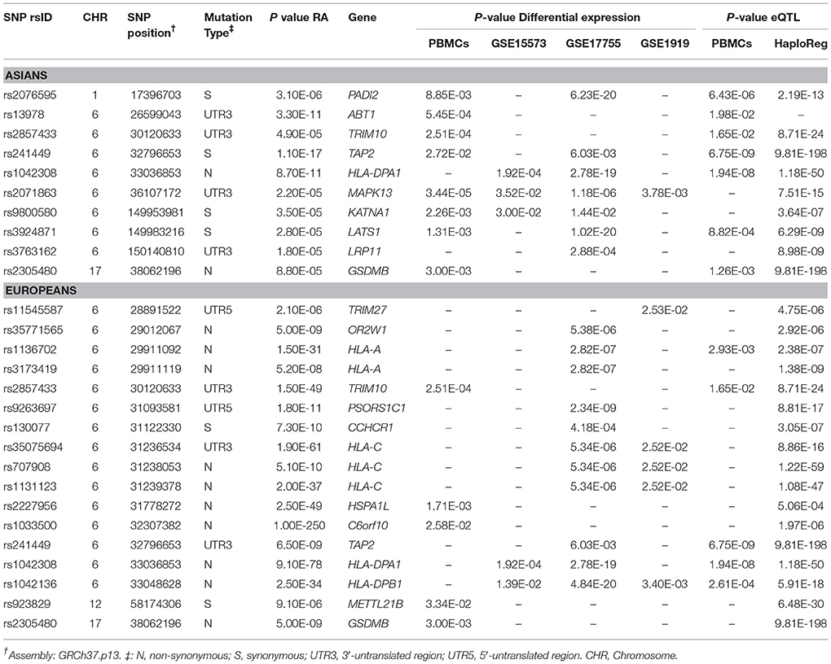The width and height of the screenshot is (831, 664).
Task: Click gene C6orf10
Action: click(368, 526)
